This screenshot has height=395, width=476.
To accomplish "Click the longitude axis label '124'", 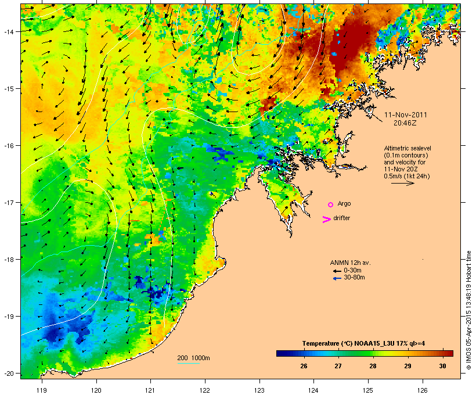I will [x=313, y=390].
